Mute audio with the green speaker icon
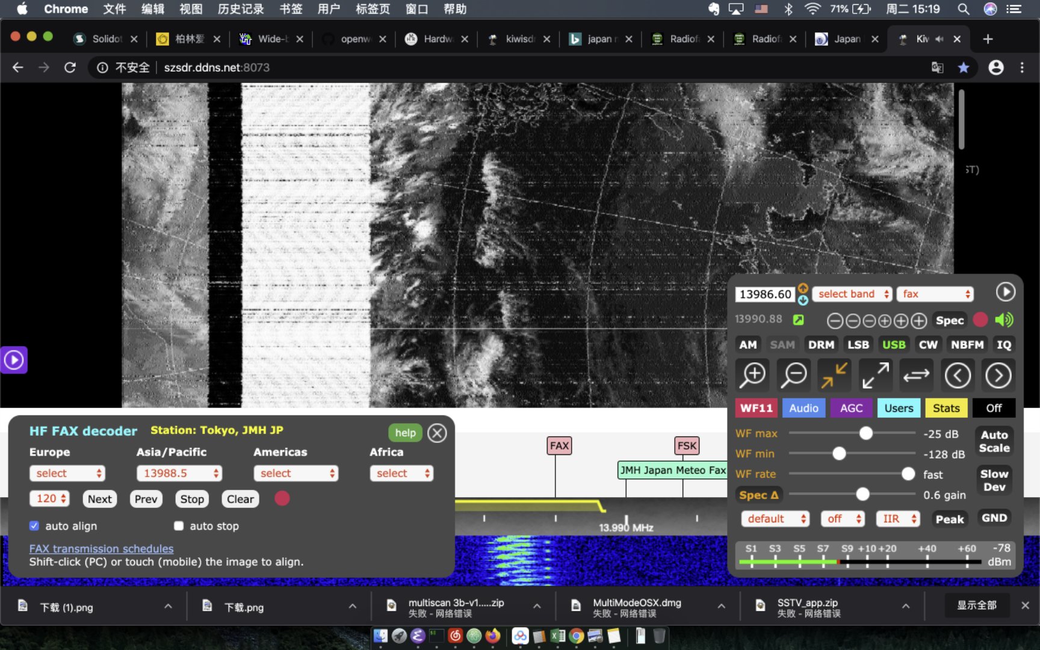This screenshot has height=650, width=1040. coord(1004,320)
